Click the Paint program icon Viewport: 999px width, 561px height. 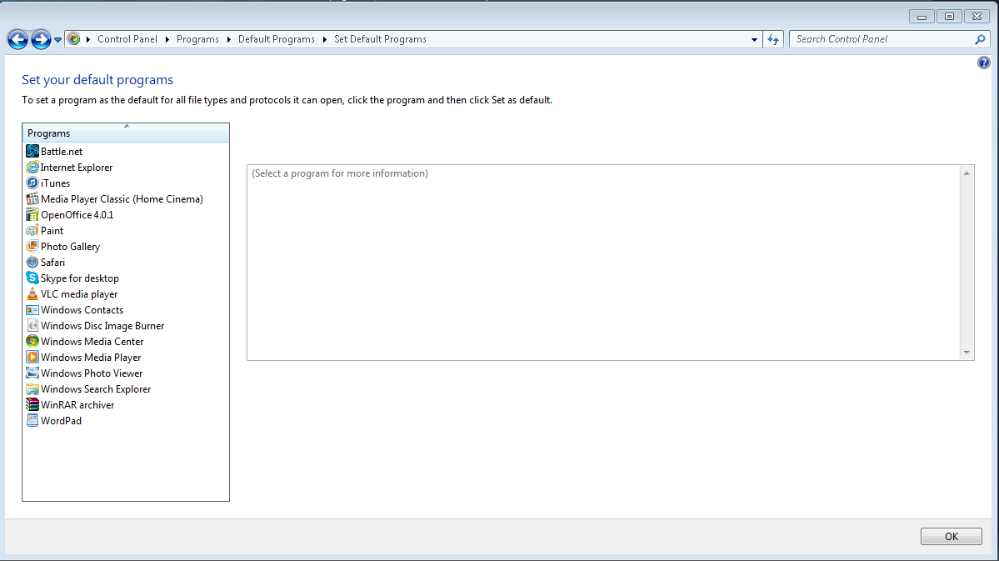[32, 231]
